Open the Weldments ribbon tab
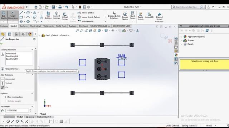Image resolution: width=229 pixels, height=128 pixels. [x=48, y=26]
